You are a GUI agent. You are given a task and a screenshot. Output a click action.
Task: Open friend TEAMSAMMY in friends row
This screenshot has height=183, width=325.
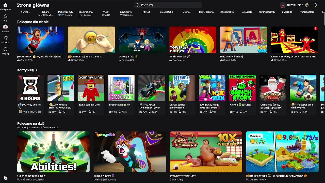[x=307, y=12]
